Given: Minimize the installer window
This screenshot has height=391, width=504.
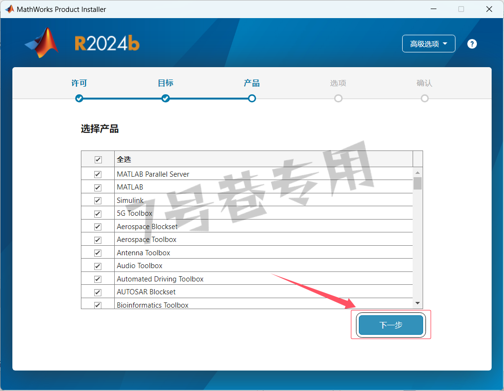Looking at the screenshot, I should [433, 9].
